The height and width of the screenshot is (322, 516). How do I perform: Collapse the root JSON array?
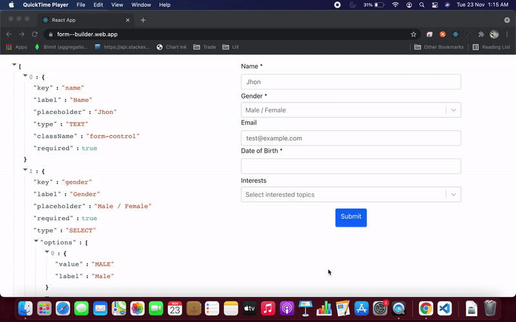tap(14, 65)
